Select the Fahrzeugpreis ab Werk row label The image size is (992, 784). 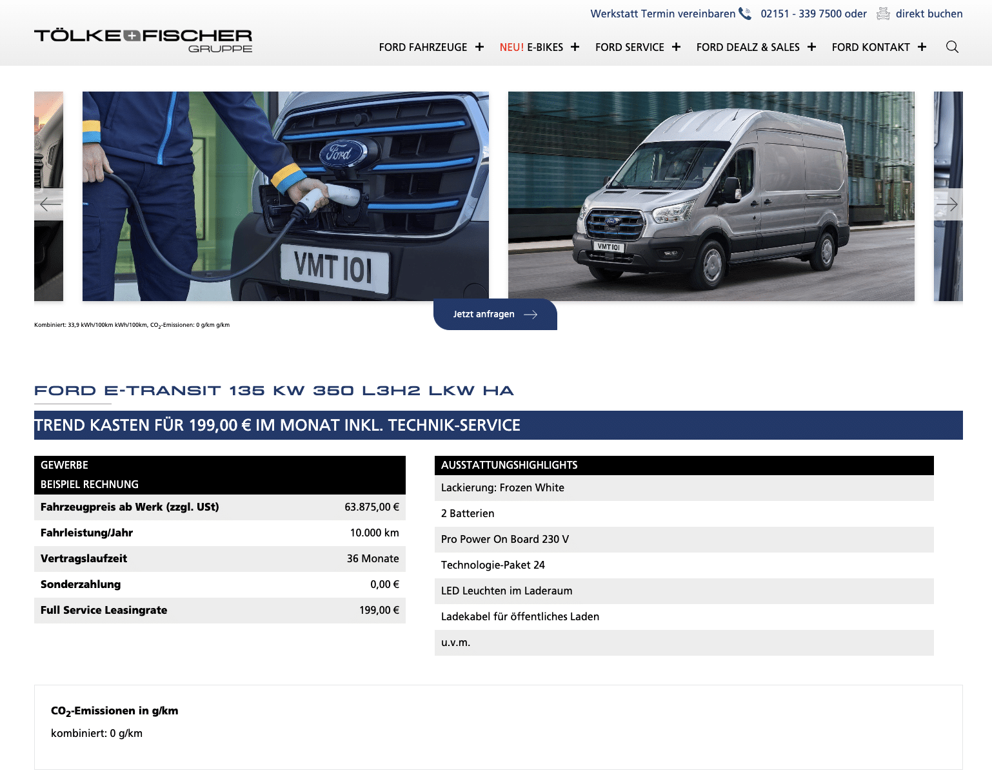tap(130, 507)
